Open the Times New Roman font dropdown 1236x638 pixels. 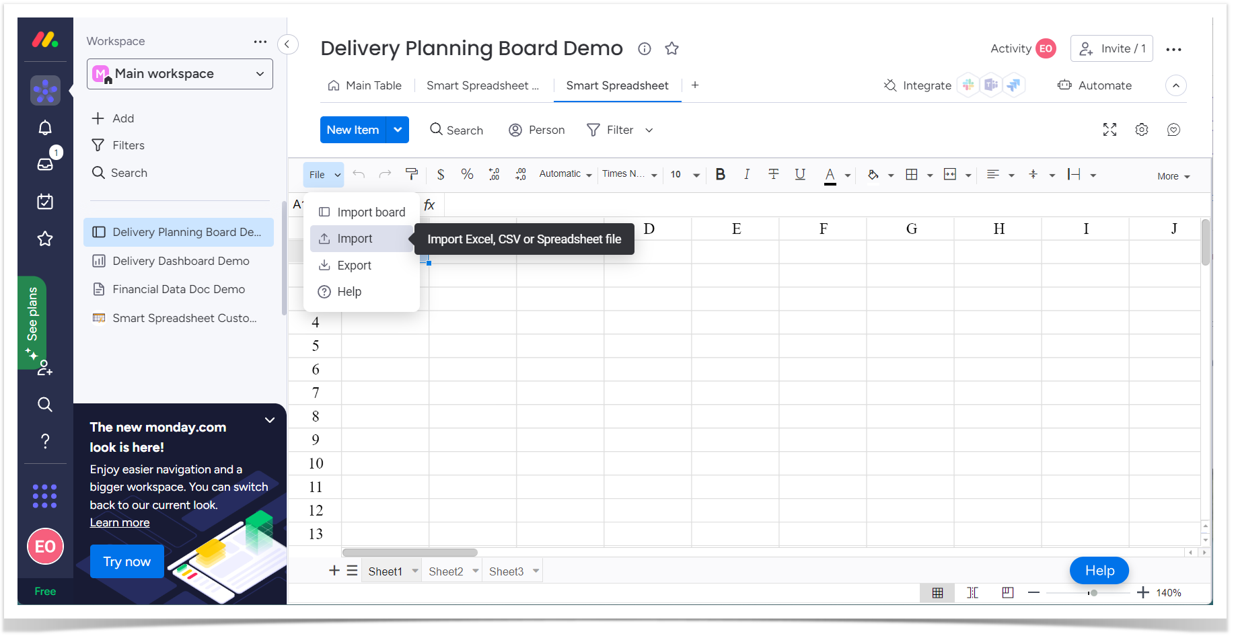coord(628,174)
